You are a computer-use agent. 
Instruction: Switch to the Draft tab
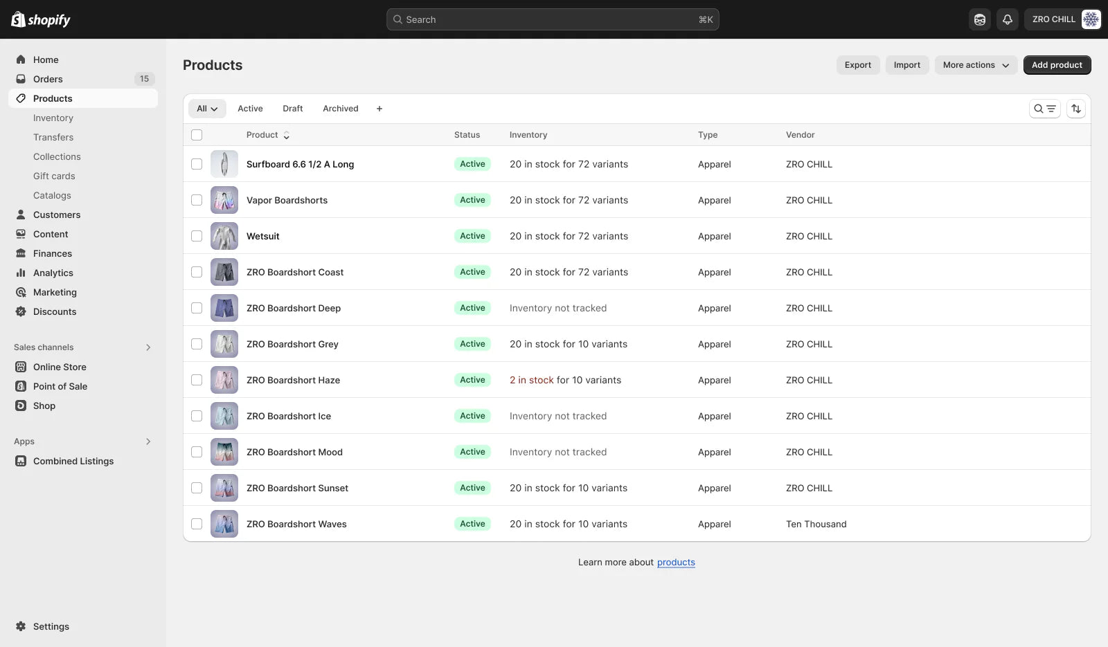292,109
